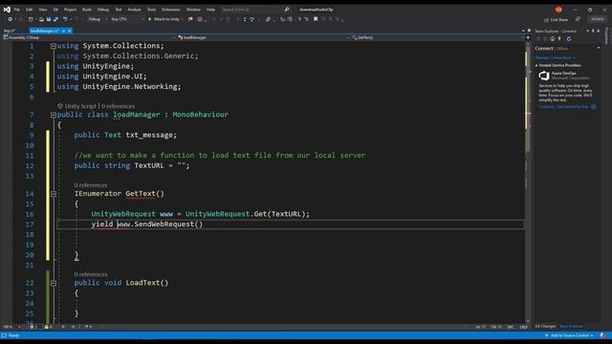Image resolution: width=612 pixels, height=344 pixels.
Task: Collapse the using directives block
Action: pyautogui.click(x=54, y=46)
